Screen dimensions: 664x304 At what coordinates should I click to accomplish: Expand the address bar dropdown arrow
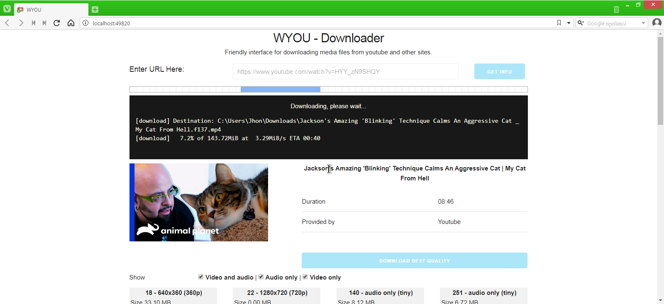[569, 23]
